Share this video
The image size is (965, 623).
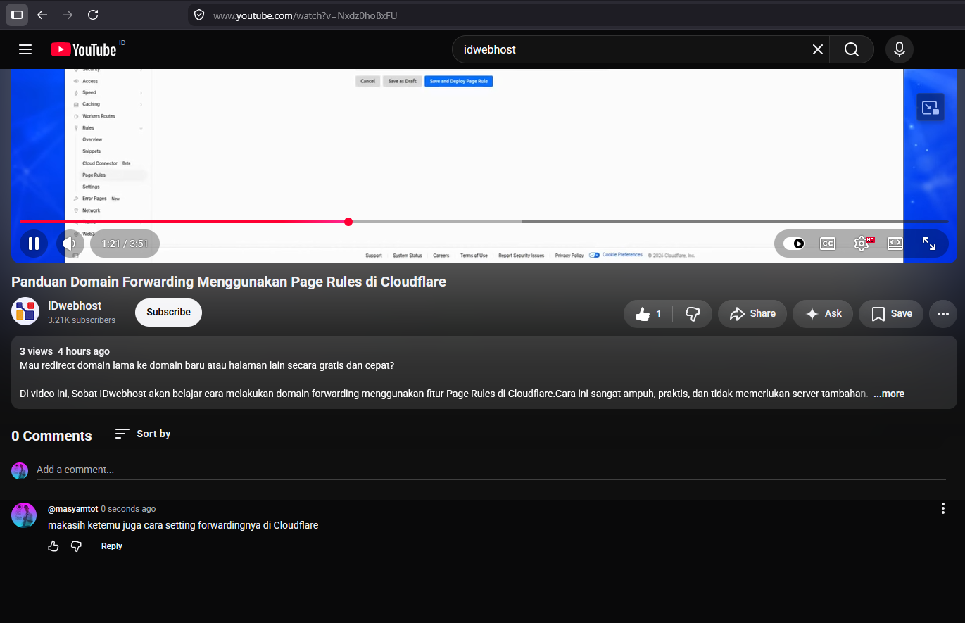[752, 314]
